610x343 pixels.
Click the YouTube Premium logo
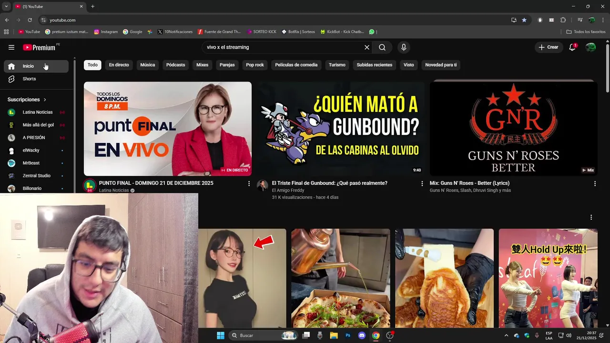pyautogui.click(x=40, y=47)
